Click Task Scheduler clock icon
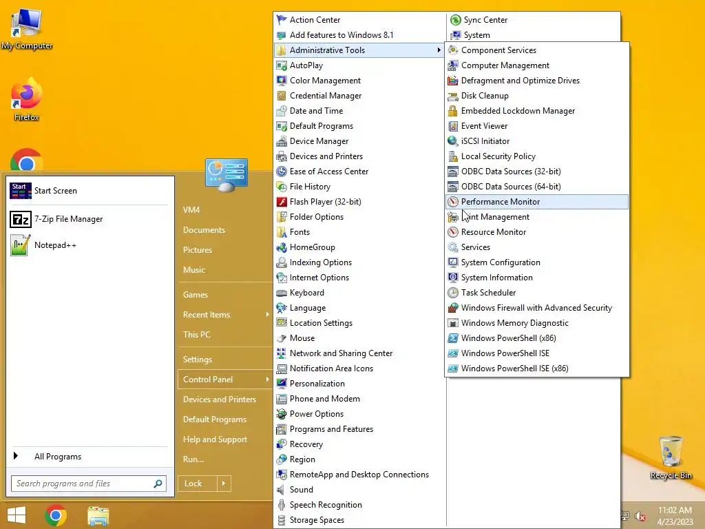Image resolution: width=705 pixels, height=529 pixels. 453,292
